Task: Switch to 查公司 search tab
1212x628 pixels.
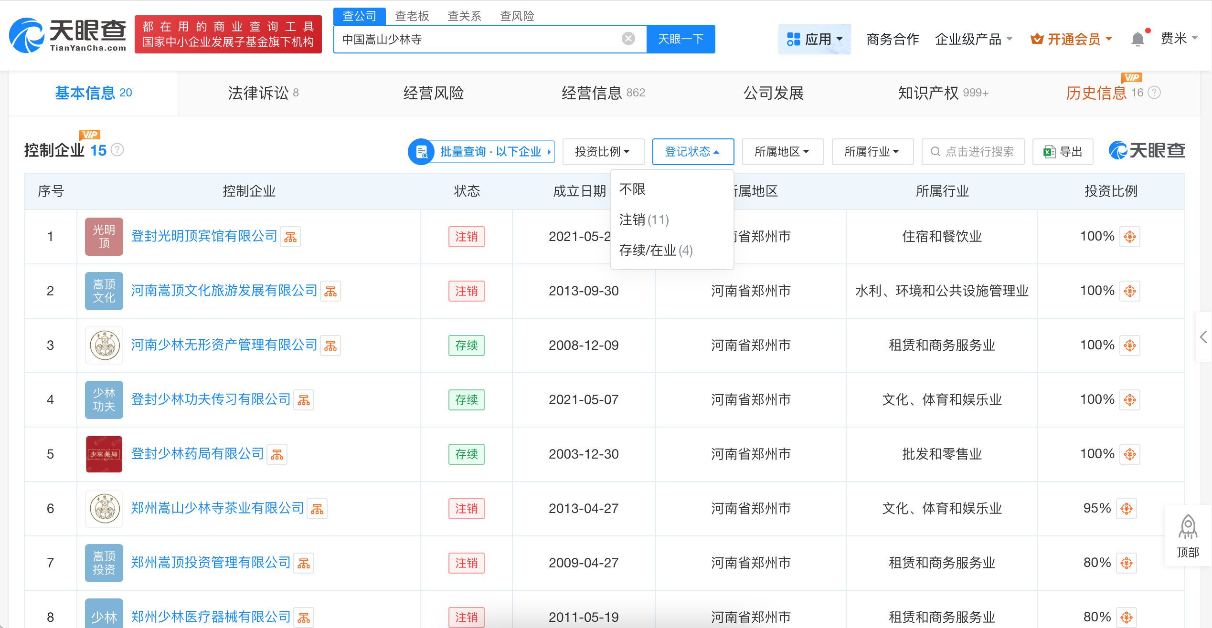Action: 359,16
